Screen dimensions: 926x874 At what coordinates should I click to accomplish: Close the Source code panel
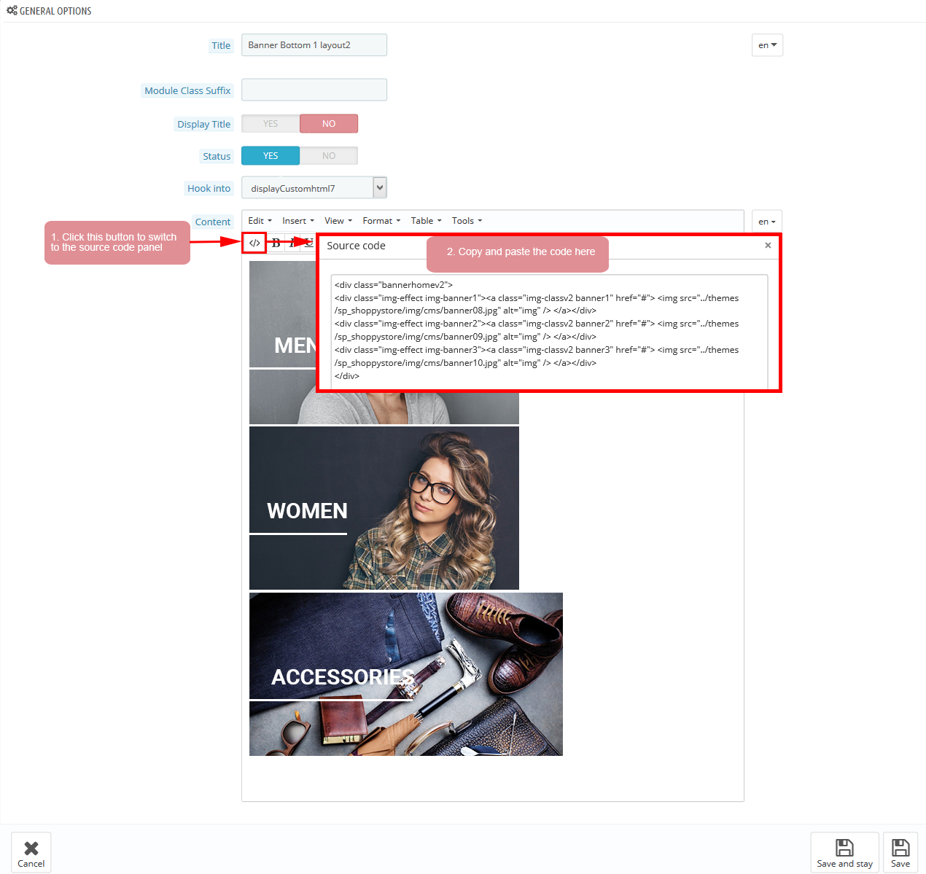(768, 246)
